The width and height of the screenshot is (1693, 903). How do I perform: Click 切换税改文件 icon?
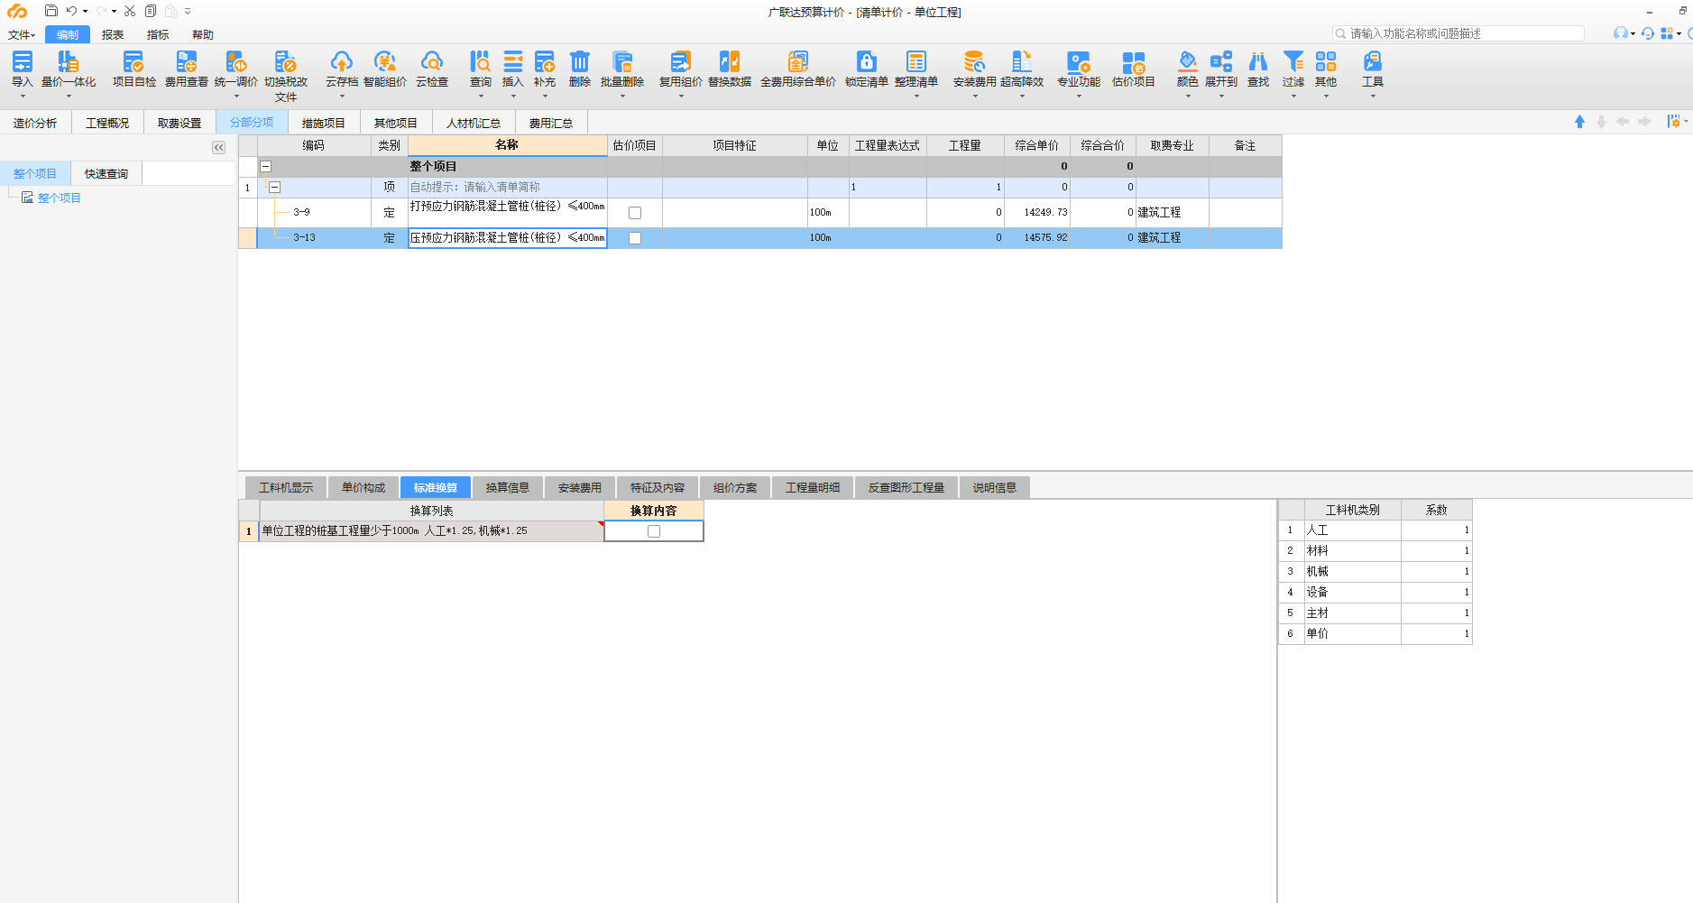point(285,61)
